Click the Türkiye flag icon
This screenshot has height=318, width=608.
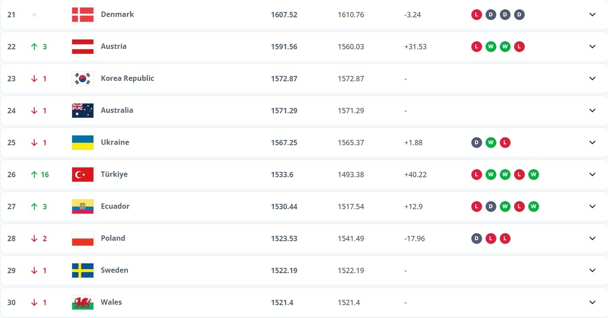[x=83, y=175]
